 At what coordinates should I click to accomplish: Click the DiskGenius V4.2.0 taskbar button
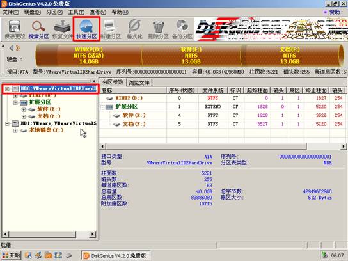click(115, 256)
